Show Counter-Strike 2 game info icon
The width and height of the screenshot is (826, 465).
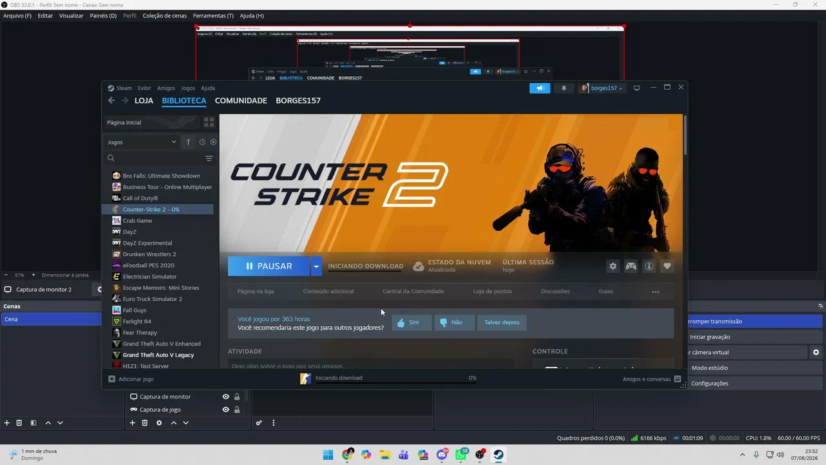coord(649,266)
